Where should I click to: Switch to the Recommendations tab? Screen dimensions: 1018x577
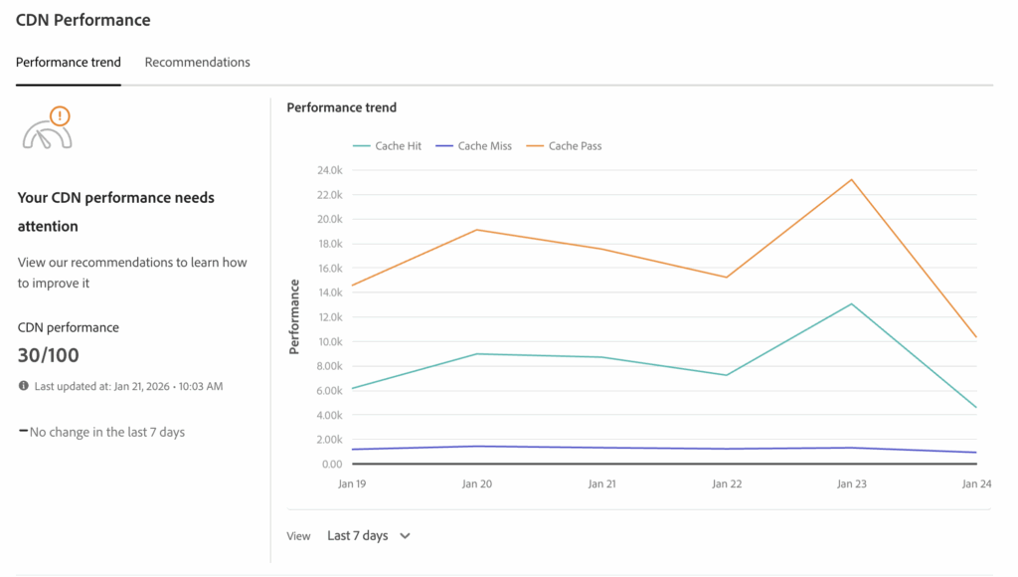[197, 62]
